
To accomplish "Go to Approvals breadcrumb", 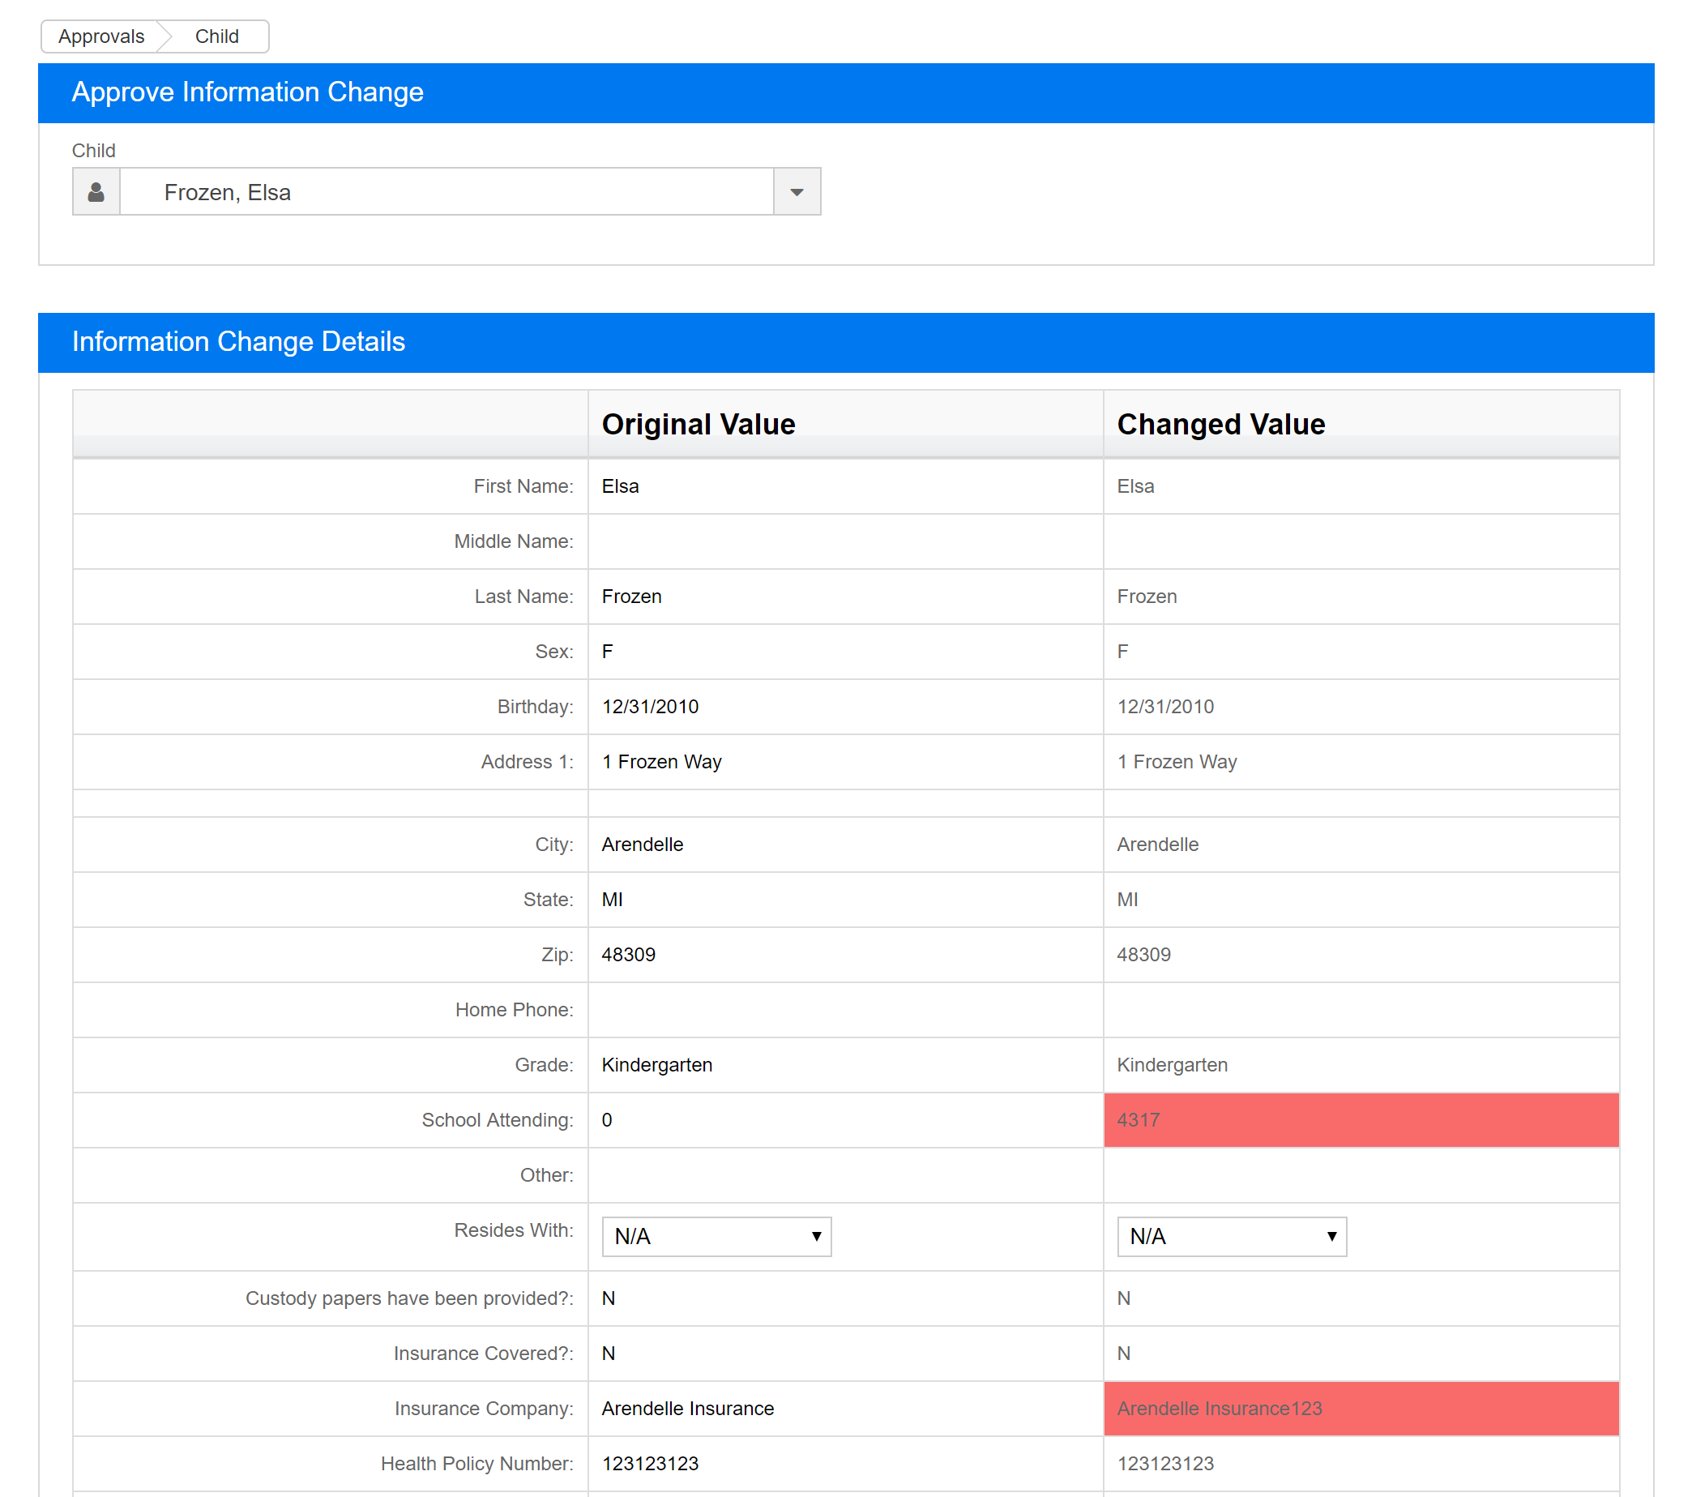I will (101, 36).
